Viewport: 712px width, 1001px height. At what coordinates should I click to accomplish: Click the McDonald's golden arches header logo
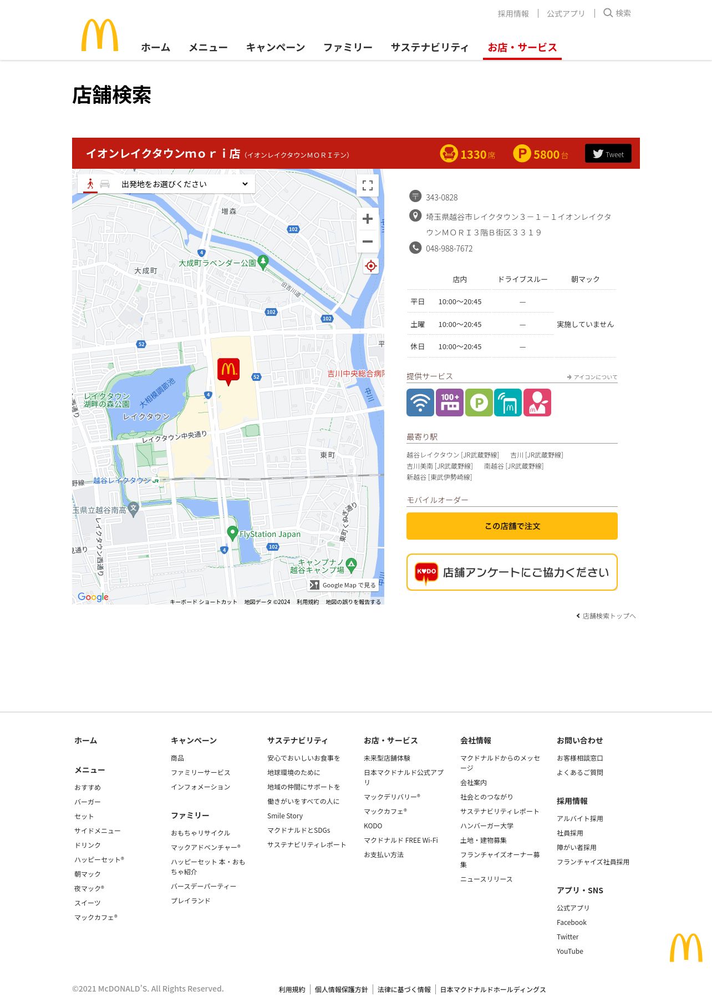(x=100, y=35)
